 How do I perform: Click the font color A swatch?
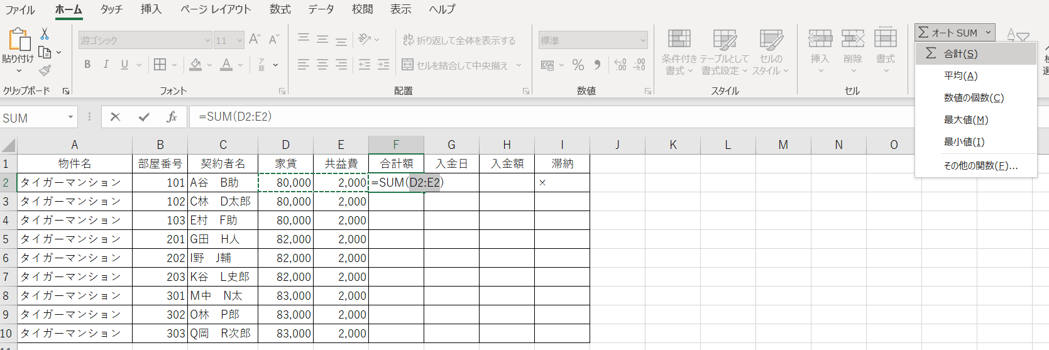coord(226,65)
